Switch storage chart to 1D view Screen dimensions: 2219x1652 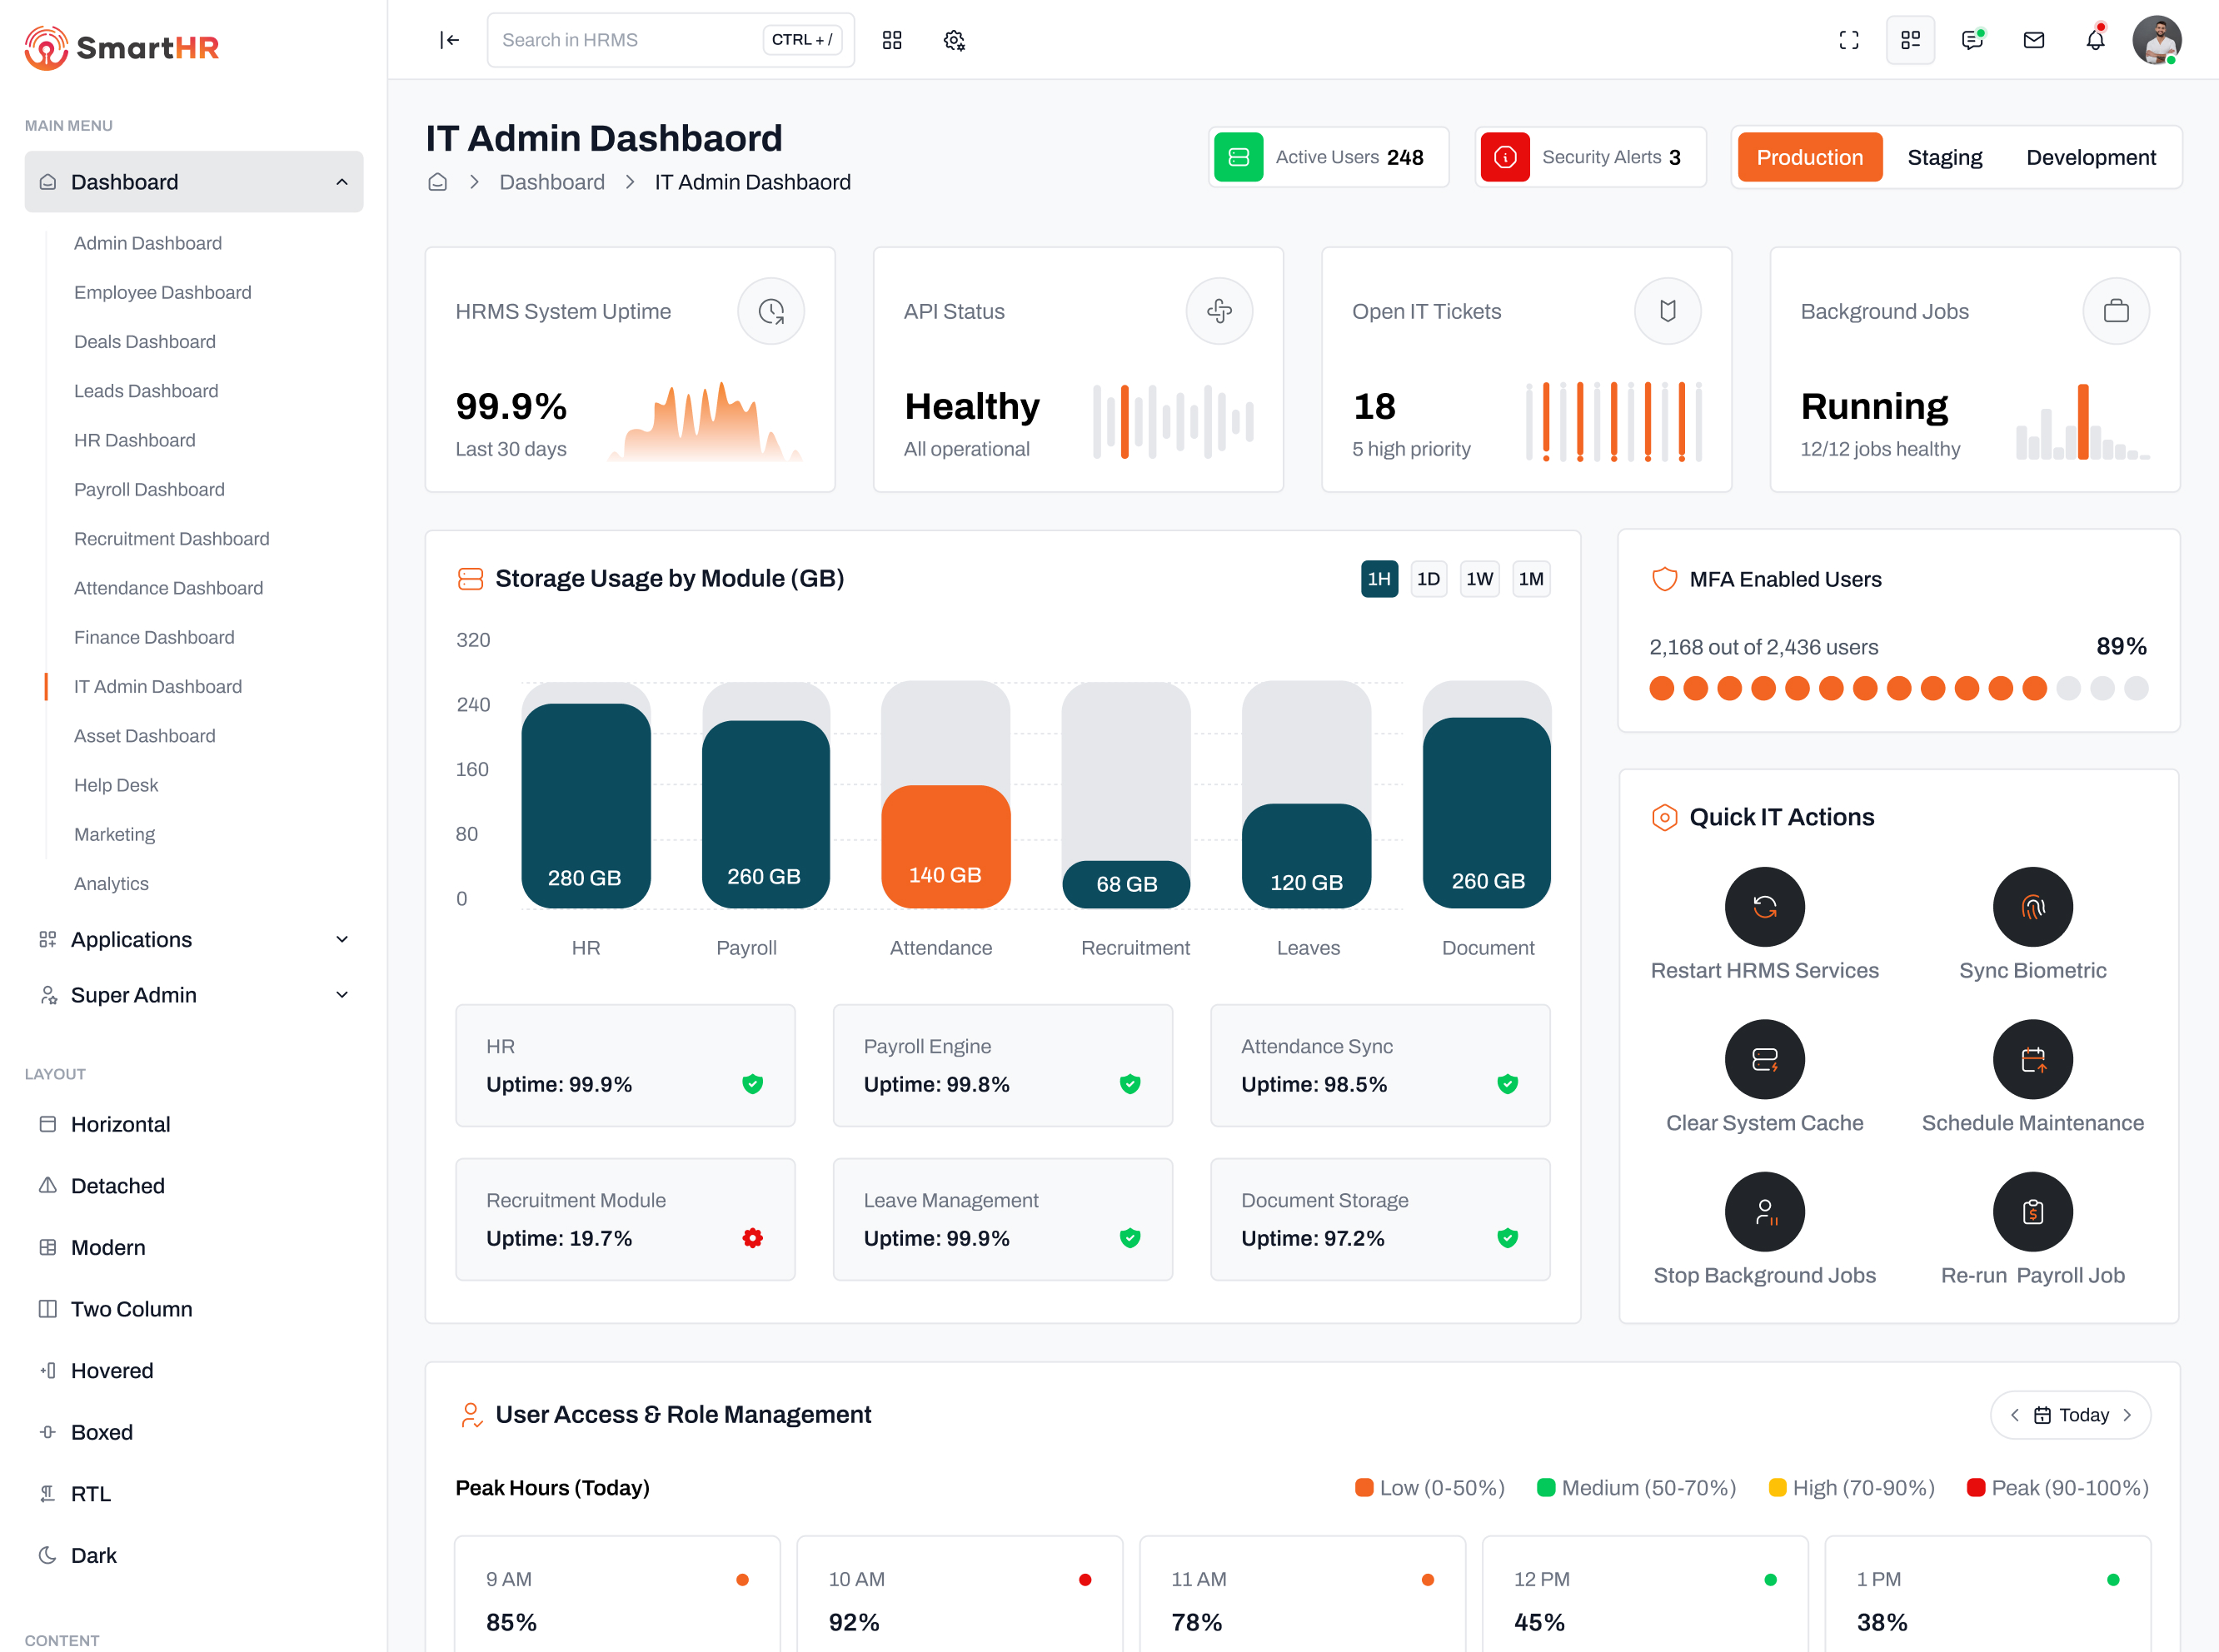pos(1429,578)
